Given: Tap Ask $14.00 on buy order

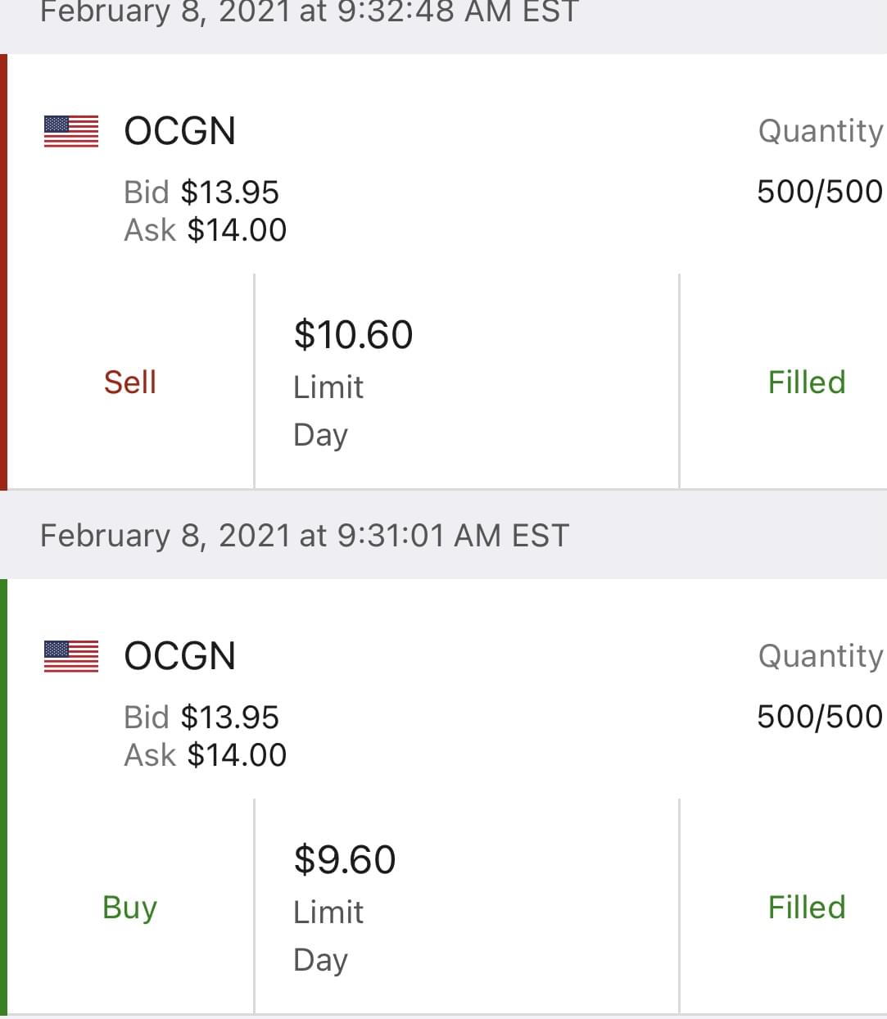Looking at the screenshot, I should (x=206, y=755).
